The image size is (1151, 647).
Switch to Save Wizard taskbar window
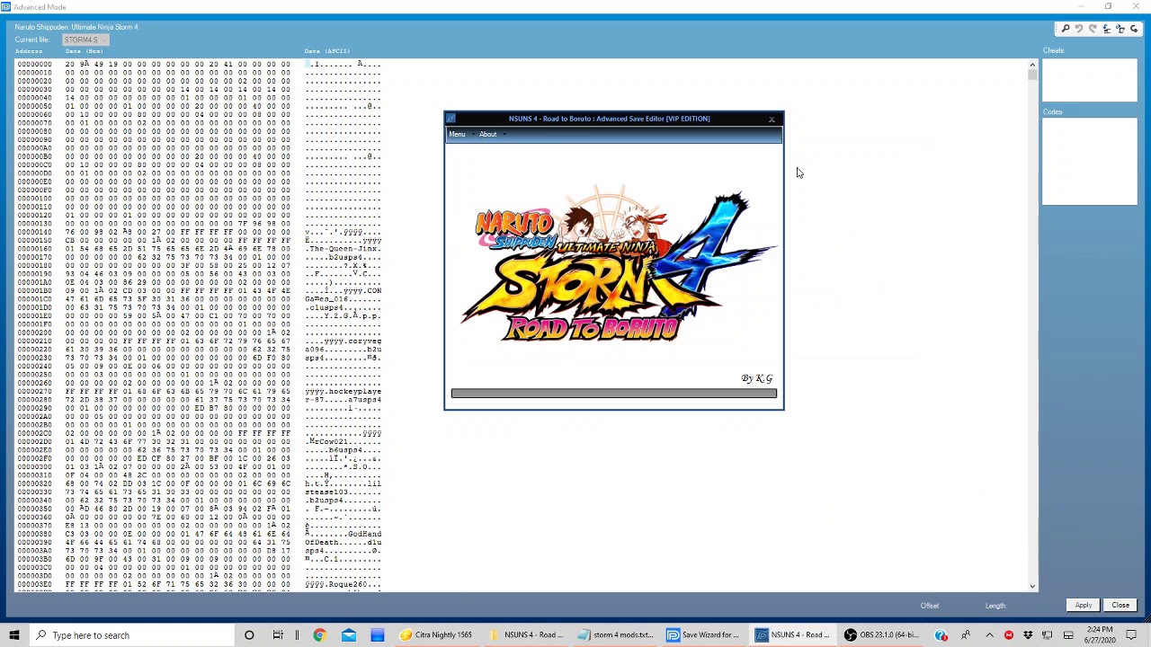[x=705, y=635]
